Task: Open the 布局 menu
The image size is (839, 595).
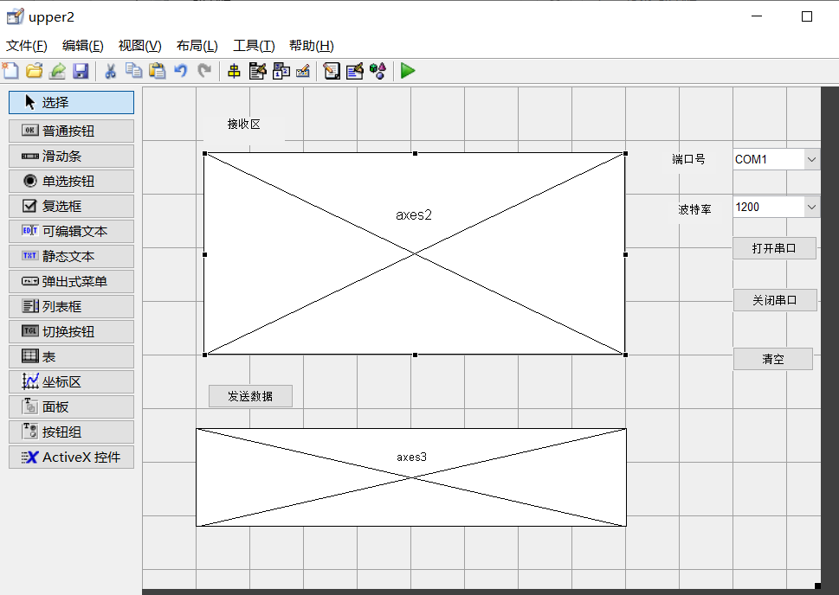Action: [x=197, y=45]
